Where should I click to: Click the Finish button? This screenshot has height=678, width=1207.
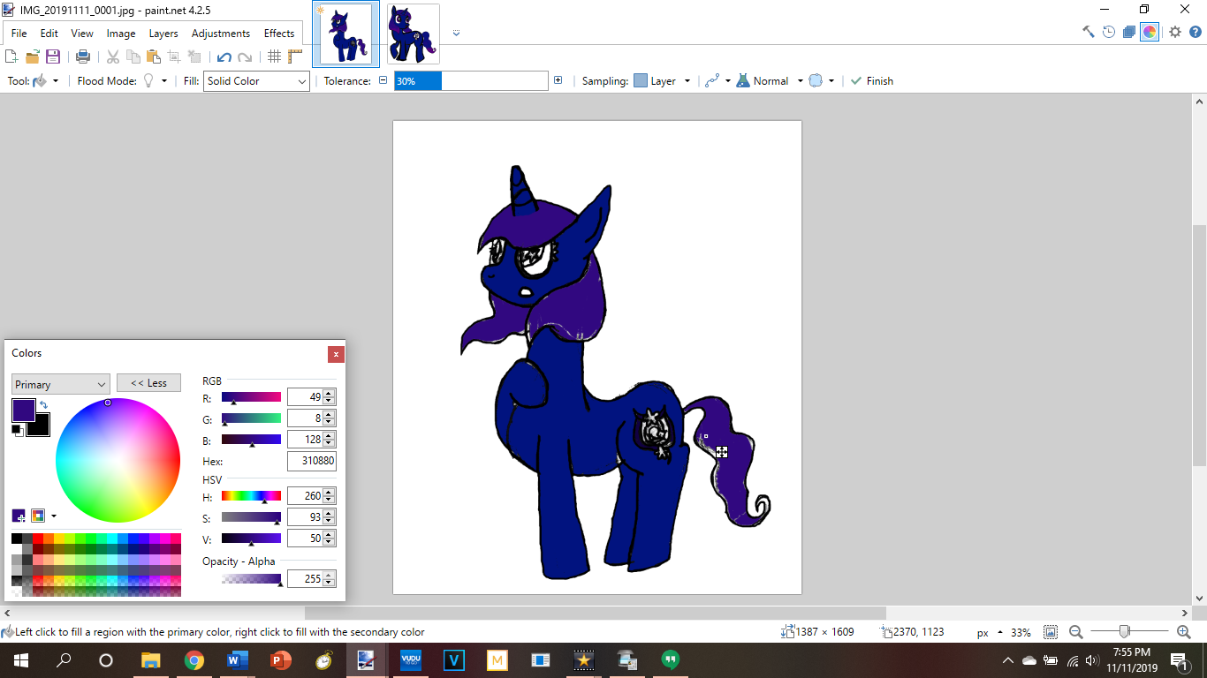click(x=871, y=81)
